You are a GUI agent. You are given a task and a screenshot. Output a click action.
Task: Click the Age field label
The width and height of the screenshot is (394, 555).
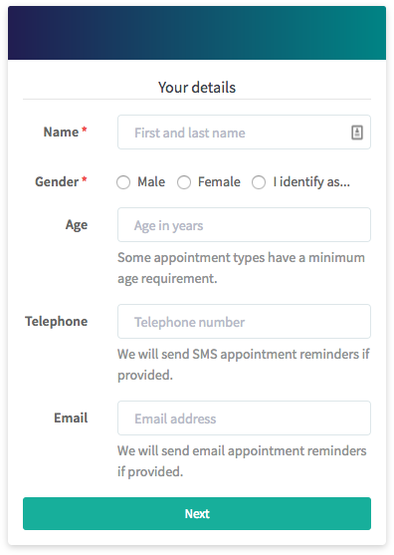pyautogui.click(x=77, y=225)
